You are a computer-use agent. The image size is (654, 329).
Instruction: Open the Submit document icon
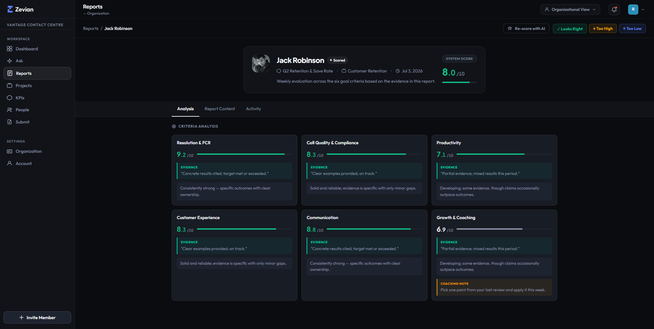click(10, 122)
